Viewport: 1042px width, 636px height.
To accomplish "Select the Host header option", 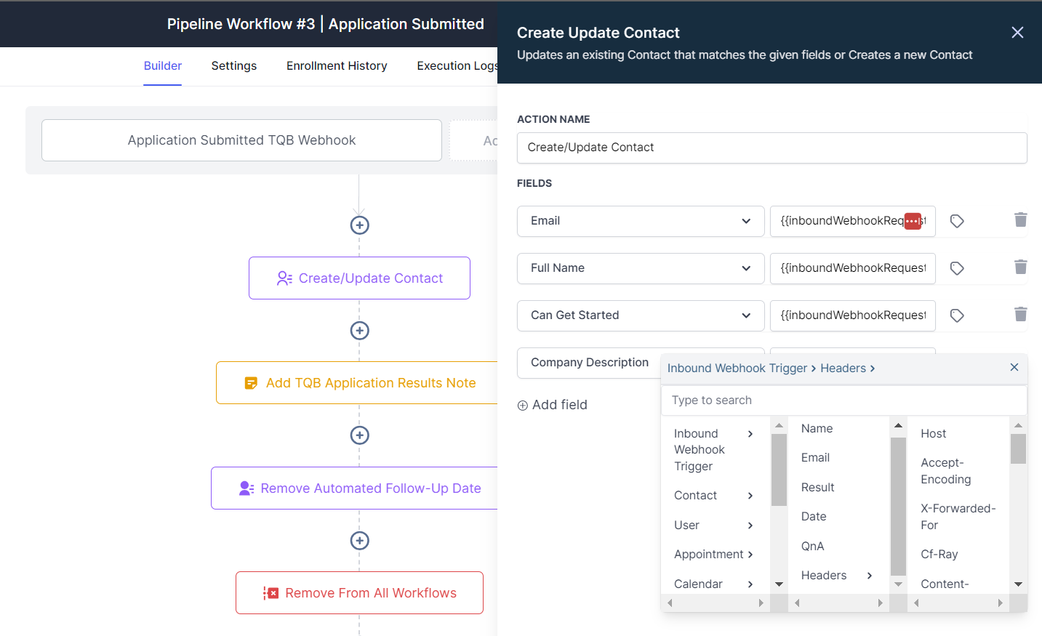I will tap(934, 434).
